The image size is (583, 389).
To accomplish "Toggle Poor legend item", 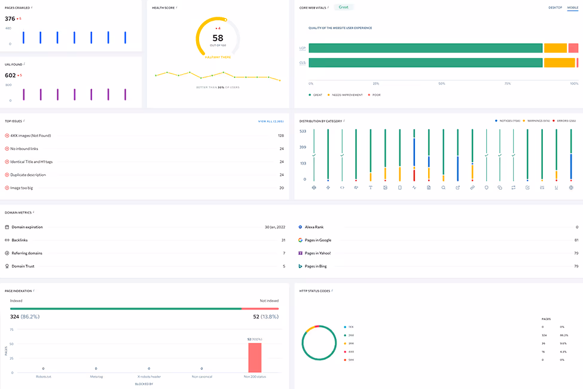I will click(374, 95).
